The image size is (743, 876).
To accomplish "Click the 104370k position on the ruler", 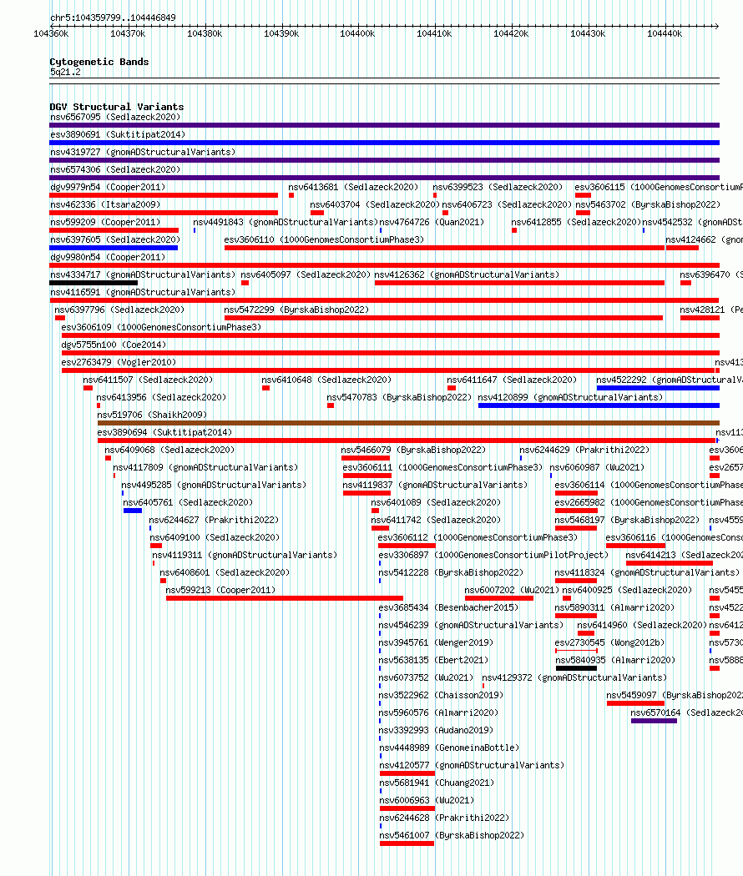I will pos(128,33).
